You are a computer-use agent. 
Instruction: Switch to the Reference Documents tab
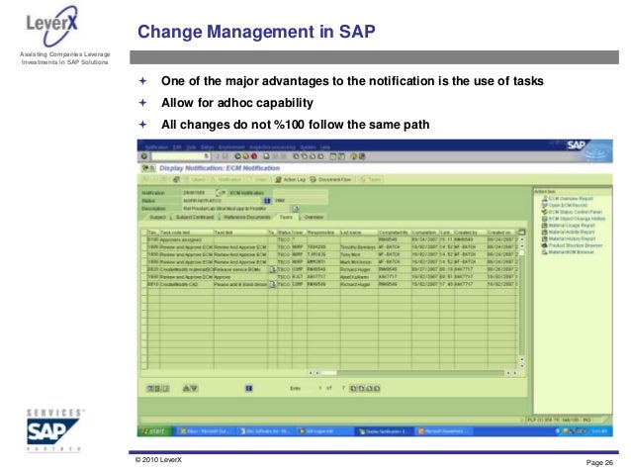(x=247, y=217)
